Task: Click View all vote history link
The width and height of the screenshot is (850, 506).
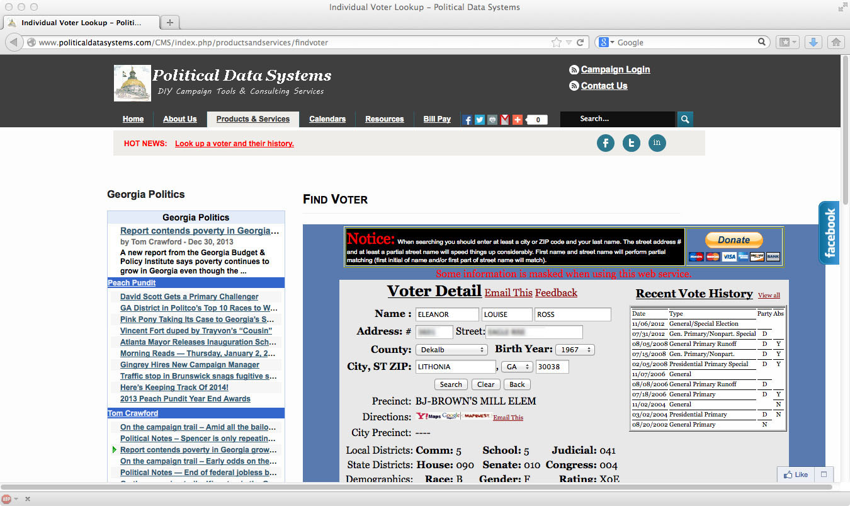Action: coord(769,296)
